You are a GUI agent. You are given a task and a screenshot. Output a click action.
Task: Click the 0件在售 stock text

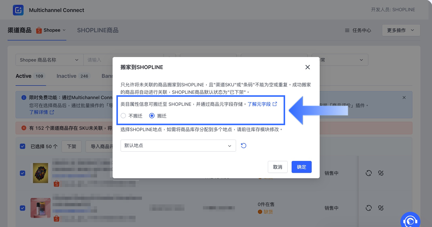click(266, 204)
